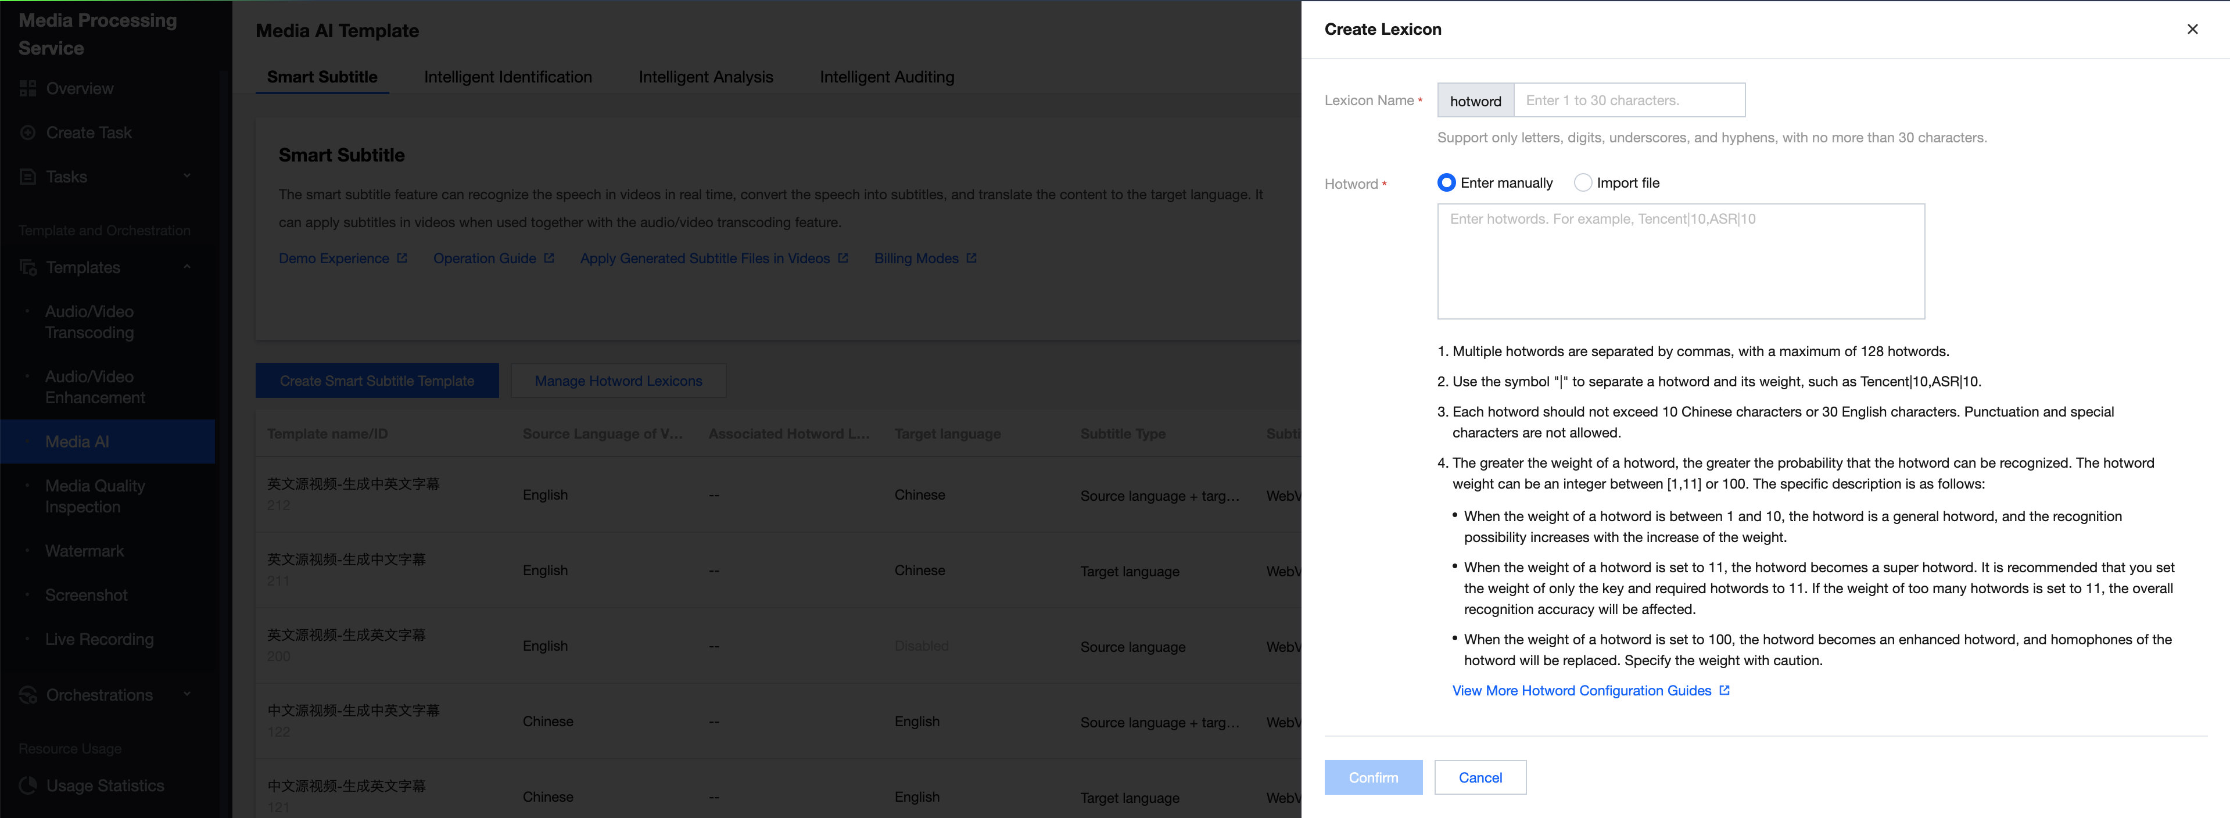
Task: Click external link icon beside Hotword Configuration Guides
Action: point(1725,690)
